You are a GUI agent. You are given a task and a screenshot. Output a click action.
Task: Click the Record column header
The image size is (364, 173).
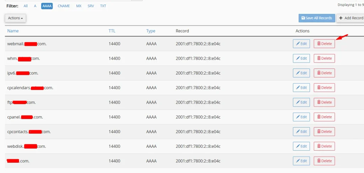[182, 31]
